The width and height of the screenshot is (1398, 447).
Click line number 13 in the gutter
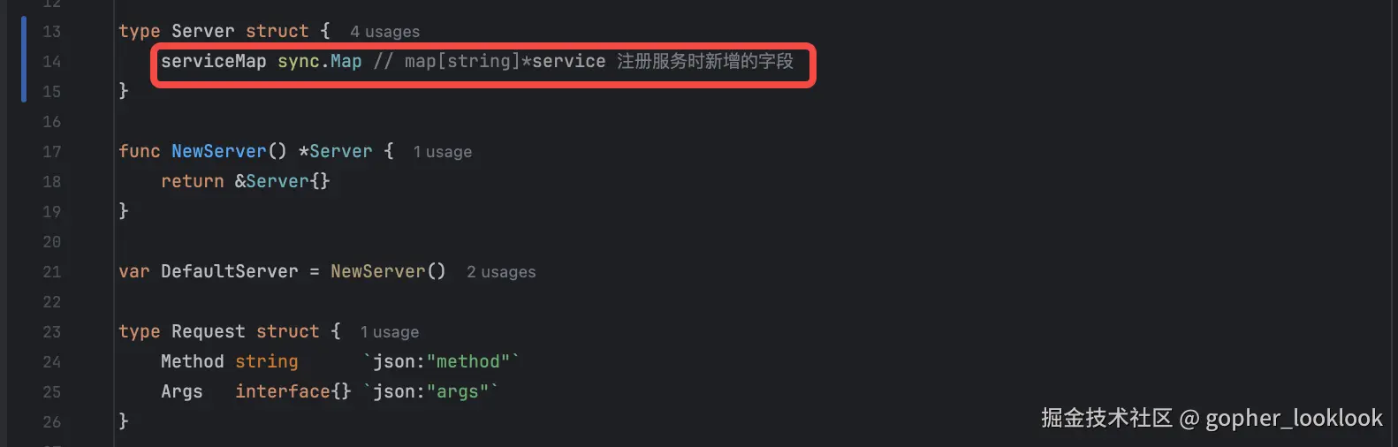pos(51,32)
